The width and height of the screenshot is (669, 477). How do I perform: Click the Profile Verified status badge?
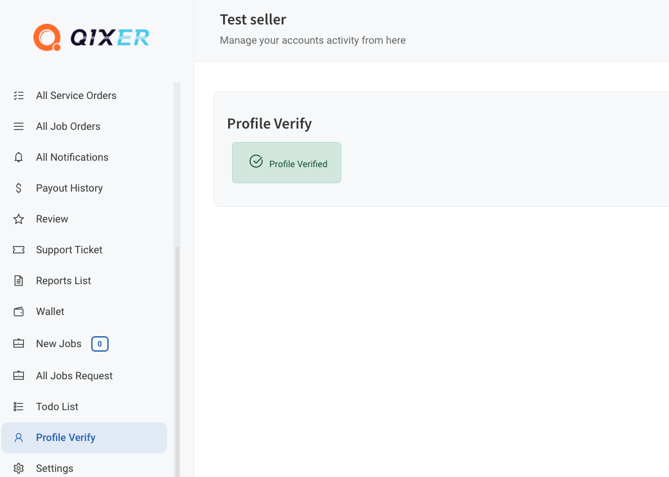[286, 163]
